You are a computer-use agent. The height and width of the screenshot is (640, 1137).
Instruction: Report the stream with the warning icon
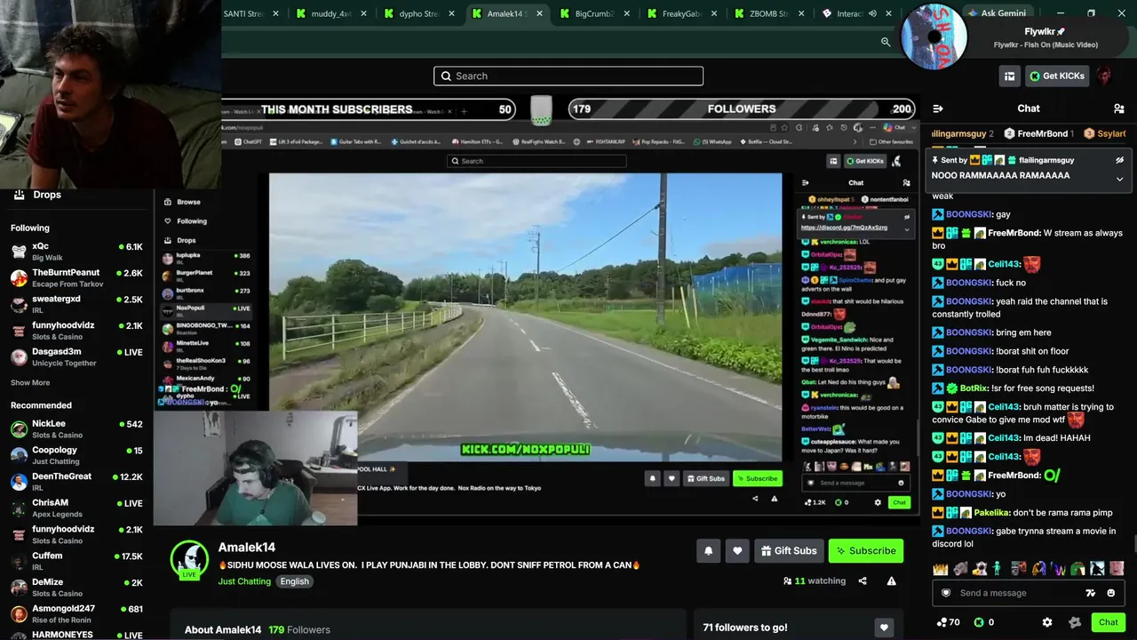891,581
